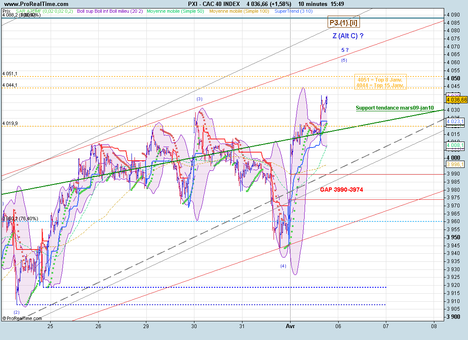
Task: Click the 4044 = Top 15 Janv. note
Action: click(x=380, y=85)
